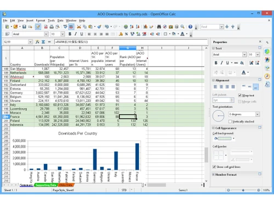The image size is (274, 205).
Task: Open the toolbar font name dropdown
Action: tap(46, 34)
